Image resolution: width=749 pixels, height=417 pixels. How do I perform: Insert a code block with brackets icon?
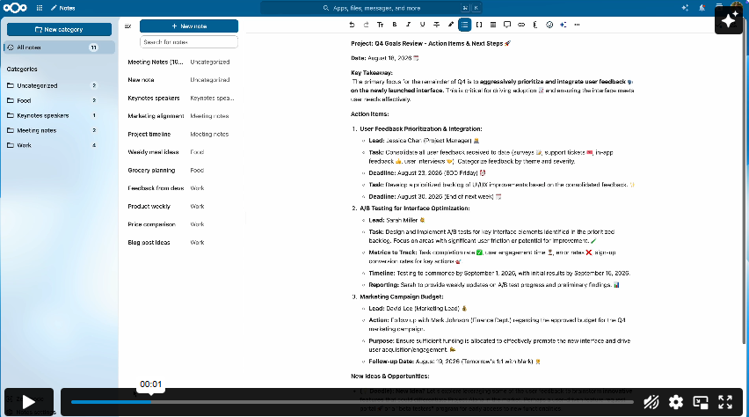pyautogui.click(x=479, y=25)
